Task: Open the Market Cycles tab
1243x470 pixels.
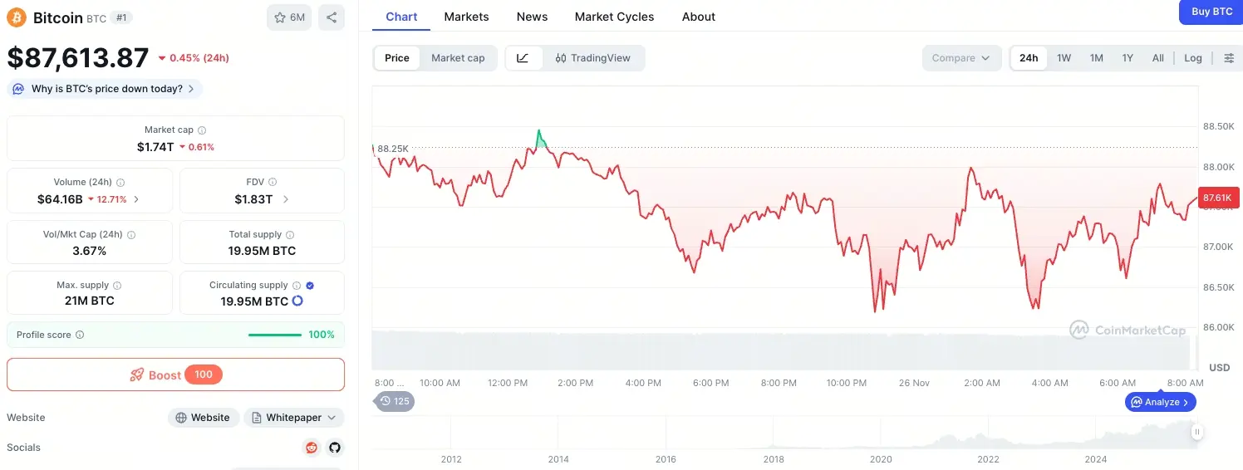Action: (x=614, y=17)
